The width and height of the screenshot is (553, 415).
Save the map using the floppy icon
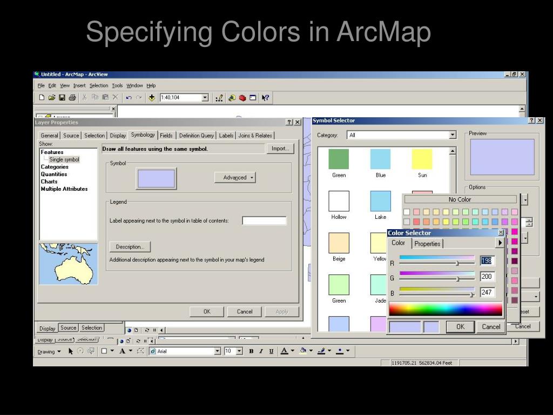point(62,98)
